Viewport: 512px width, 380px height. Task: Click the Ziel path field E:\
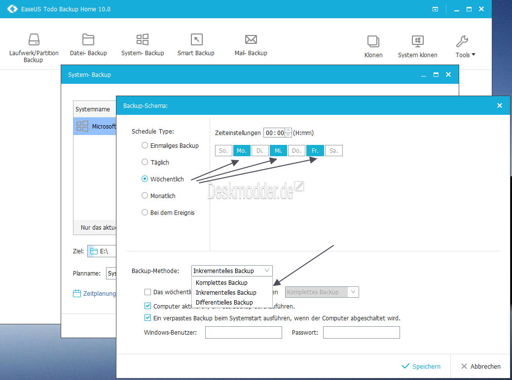[x=102, y=251]
